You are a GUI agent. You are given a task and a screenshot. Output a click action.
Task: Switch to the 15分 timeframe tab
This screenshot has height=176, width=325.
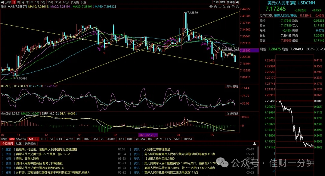coord(50,2)
